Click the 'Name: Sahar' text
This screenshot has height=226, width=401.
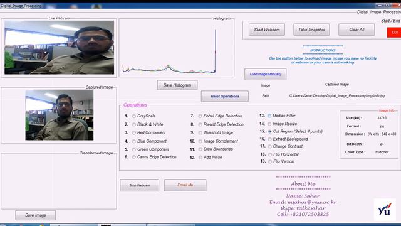click(x=303, y=196)
